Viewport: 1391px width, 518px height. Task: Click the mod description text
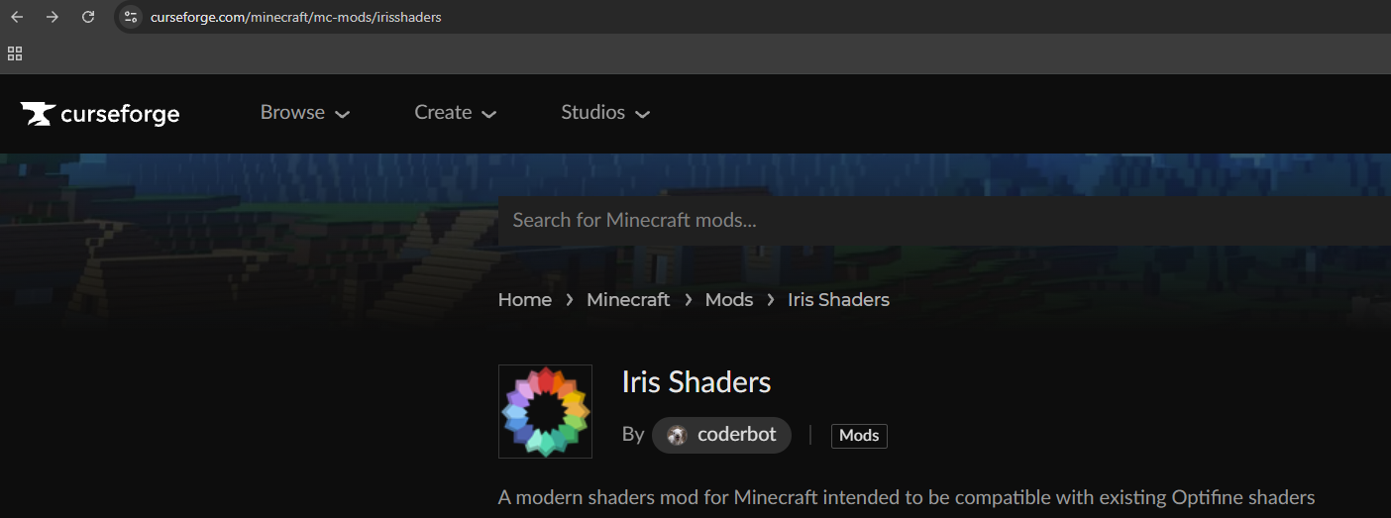[907, 497]
